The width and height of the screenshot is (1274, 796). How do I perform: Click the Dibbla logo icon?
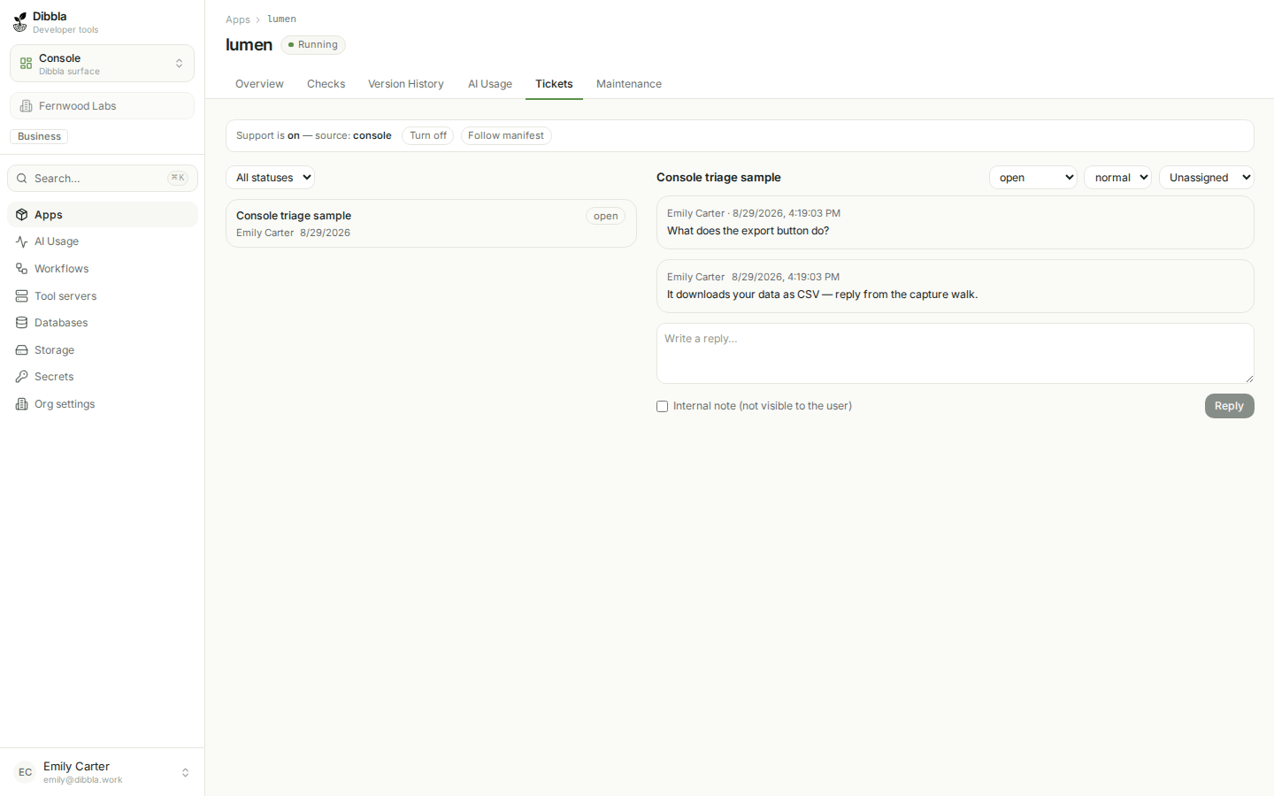[20, 22]
